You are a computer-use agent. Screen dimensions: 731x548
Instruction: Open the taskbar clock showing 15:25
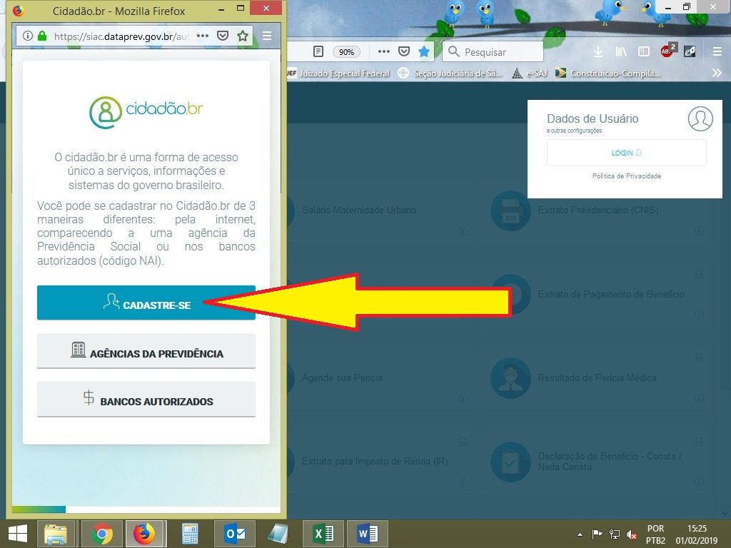click(x=697, y=534)
